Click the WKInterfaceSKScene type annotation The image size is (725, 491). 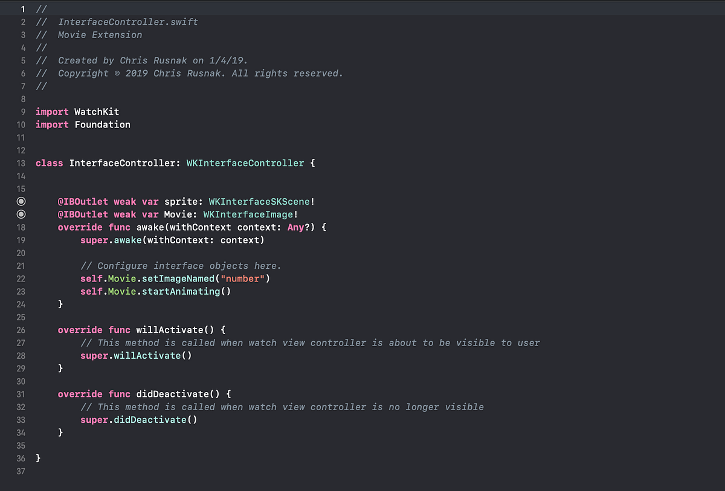[259, 201]
